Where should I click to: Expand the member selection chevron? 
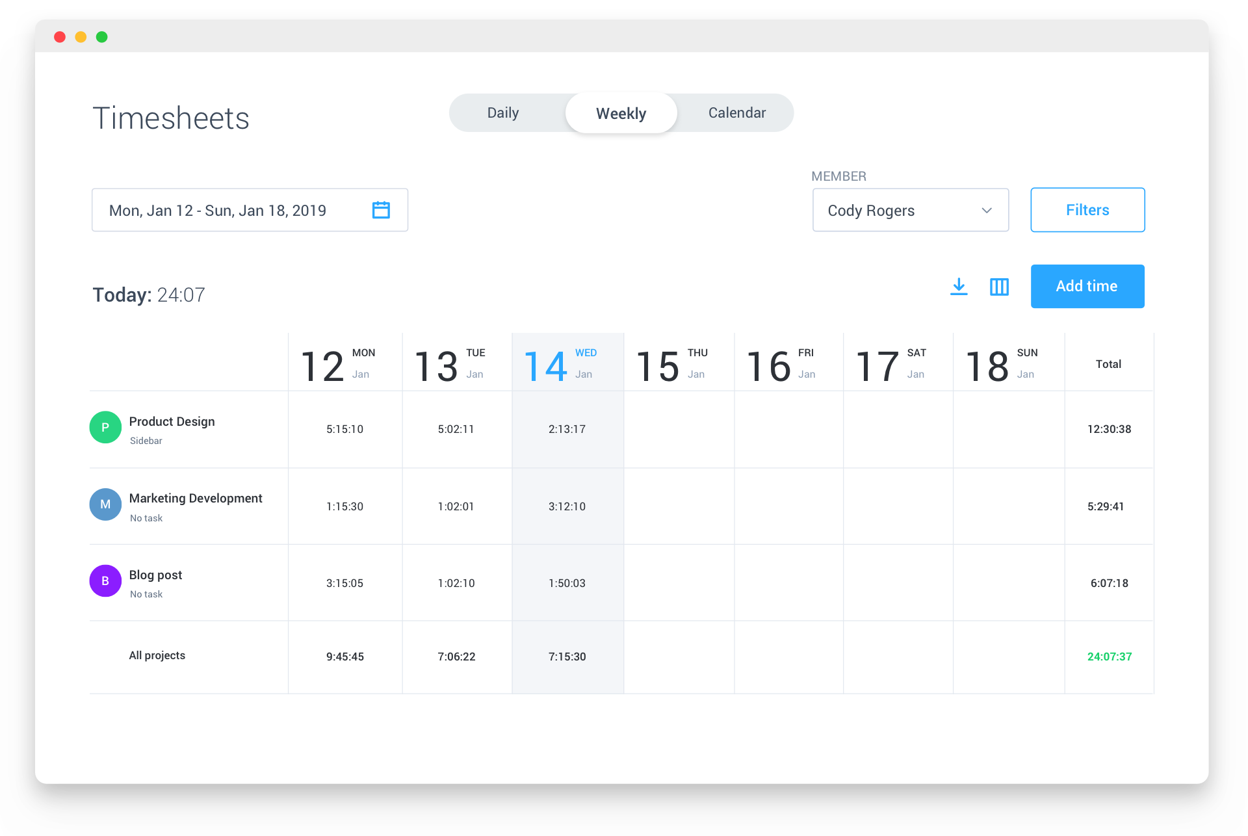(987, 210)
